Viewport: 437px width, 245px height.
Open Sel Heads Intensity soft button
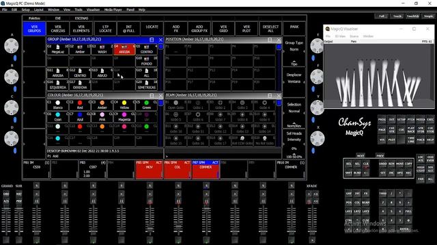294,144
